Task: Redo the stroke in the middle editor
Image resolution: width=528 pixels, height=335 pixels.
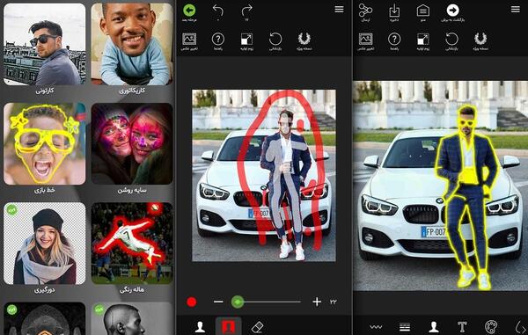Action: (x=246, y=11)
